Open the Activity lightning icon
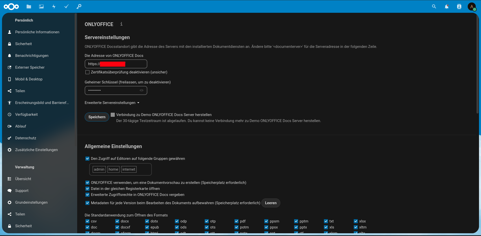The height and width of the screenshot is (236, 481). (x=54, y=7)
